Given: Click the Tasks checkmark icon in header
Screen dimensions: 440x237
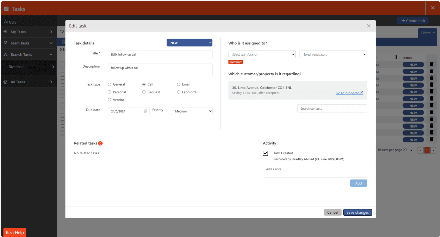Looking at the screenshot, I should click(x=6, y=9).
